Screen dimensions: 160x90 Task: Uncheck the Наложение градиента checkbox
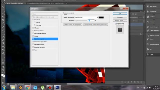[33, 42]
